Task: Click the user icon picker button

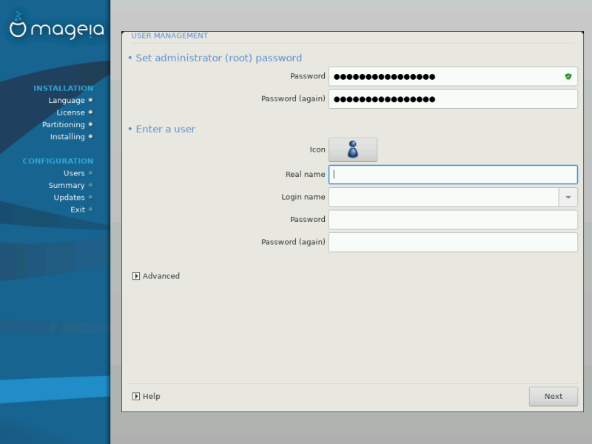Action: (x=353, y=149)
